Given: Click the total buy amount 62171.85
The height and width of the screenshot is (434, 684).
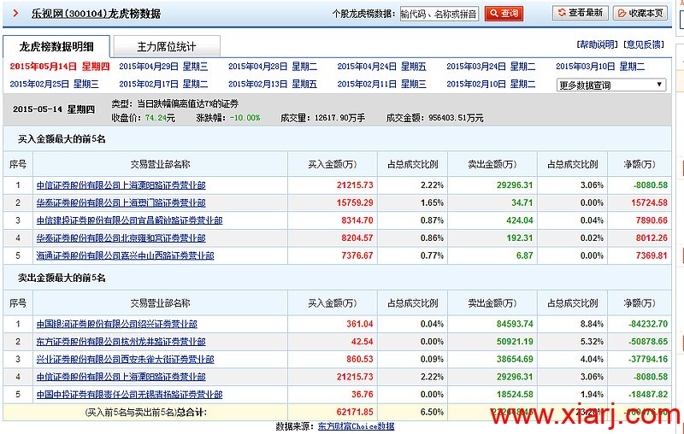Looking at the screenshot, I should pyautogui.click(x=355, y=412).
